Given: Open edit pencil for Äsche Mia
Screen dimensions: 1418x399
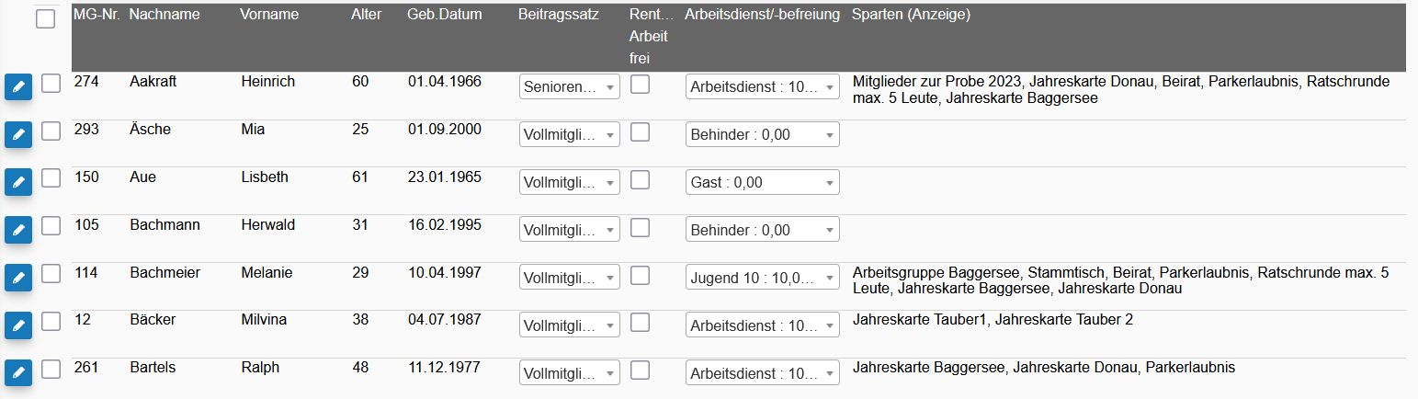Looking at the screenshot, I should point(18,135).
